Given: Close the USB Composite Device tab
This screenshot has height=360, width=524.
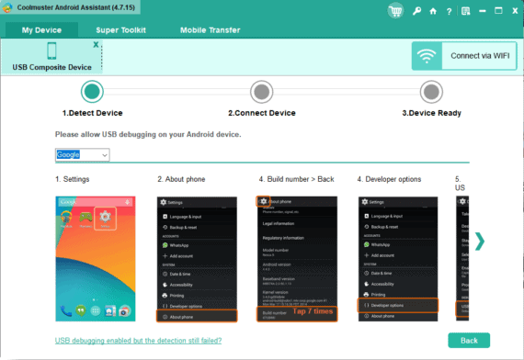Looking at the screenshot, I should (x=96, y=44).
